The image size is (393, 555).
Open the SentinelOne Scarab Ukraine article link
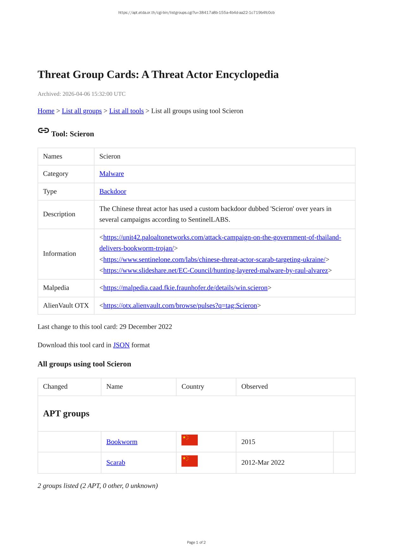[214, 260]
